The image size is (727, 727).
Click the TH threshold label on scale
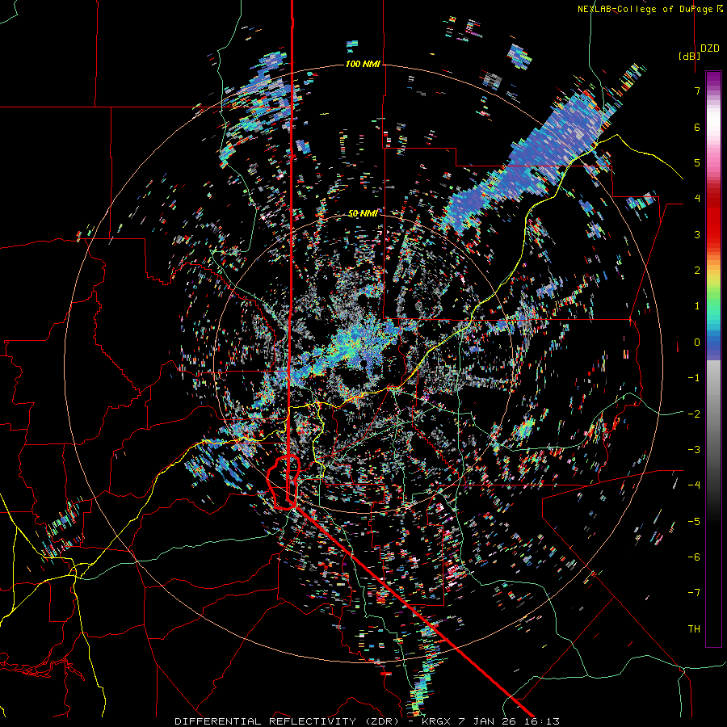coord(694,628)
